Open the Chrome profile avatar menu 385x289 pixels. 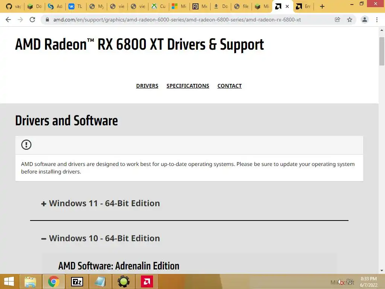coord(365,20)
